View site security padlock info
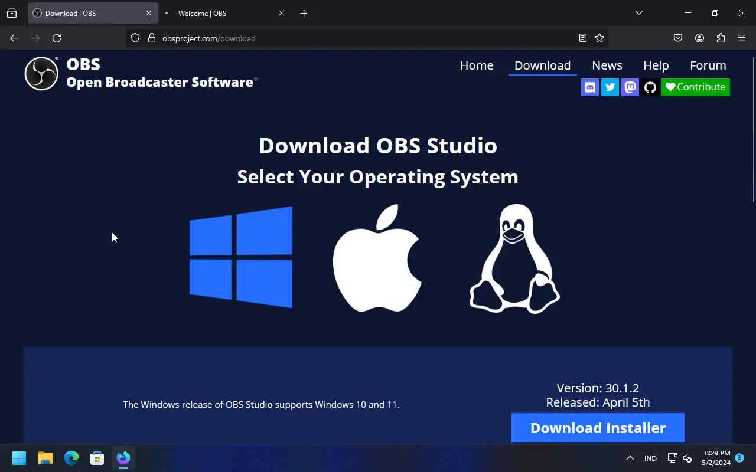The height and width of the screenshot is (472, 756). 151,38
